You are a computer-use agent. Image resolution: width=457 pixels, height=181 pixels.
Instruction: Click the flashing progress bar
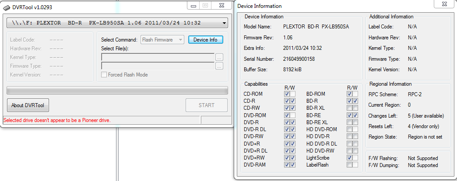point(117,90)
